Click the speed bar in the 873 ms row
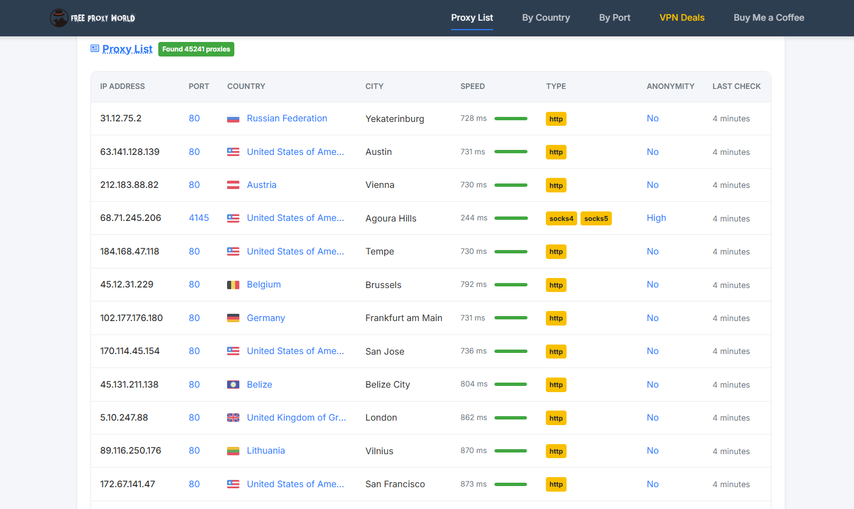Image resolution: width=854 pixels, height=509 pixels. [x=511, y=484]
